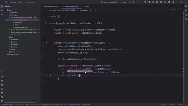Expand the manifests folder
Screen dimensions: 188x106
tap(8, 13)
